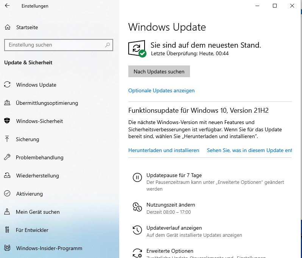Click the Update & Sicherheit heading
This screenshot has height=258, width=302.
(x=28, y=62)
